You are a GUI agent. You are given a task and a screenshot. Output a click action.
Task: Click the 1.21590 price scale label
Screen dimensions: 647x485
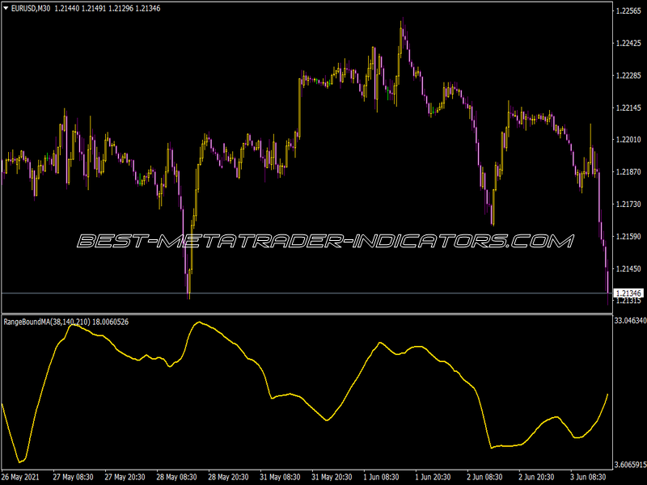point(628,236)
